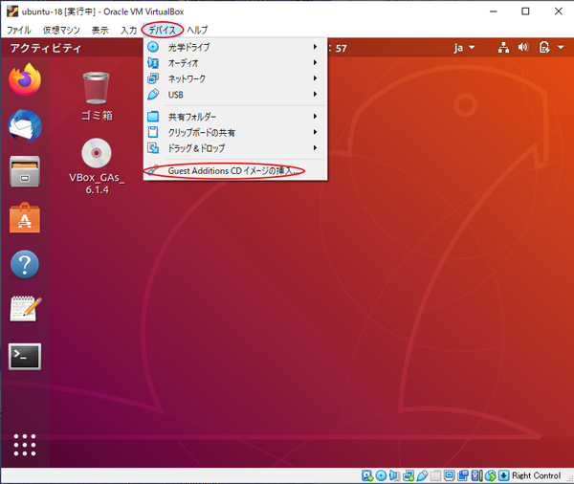Click the volume icon in Ubuntu top bar
The width and height of the screenshot is (574, 484).
click(x=523, y=47)
